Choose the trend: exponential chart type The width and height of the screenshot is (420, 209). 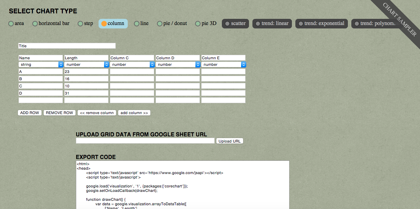pos(321,24)
